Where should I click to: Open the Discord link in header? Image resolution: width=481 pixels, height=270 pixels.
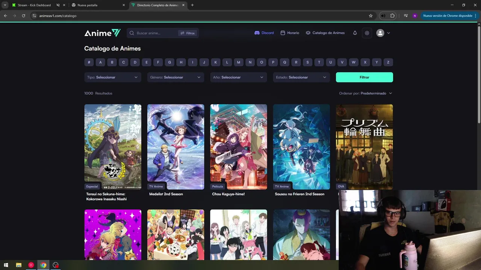(x=264, y=33)
